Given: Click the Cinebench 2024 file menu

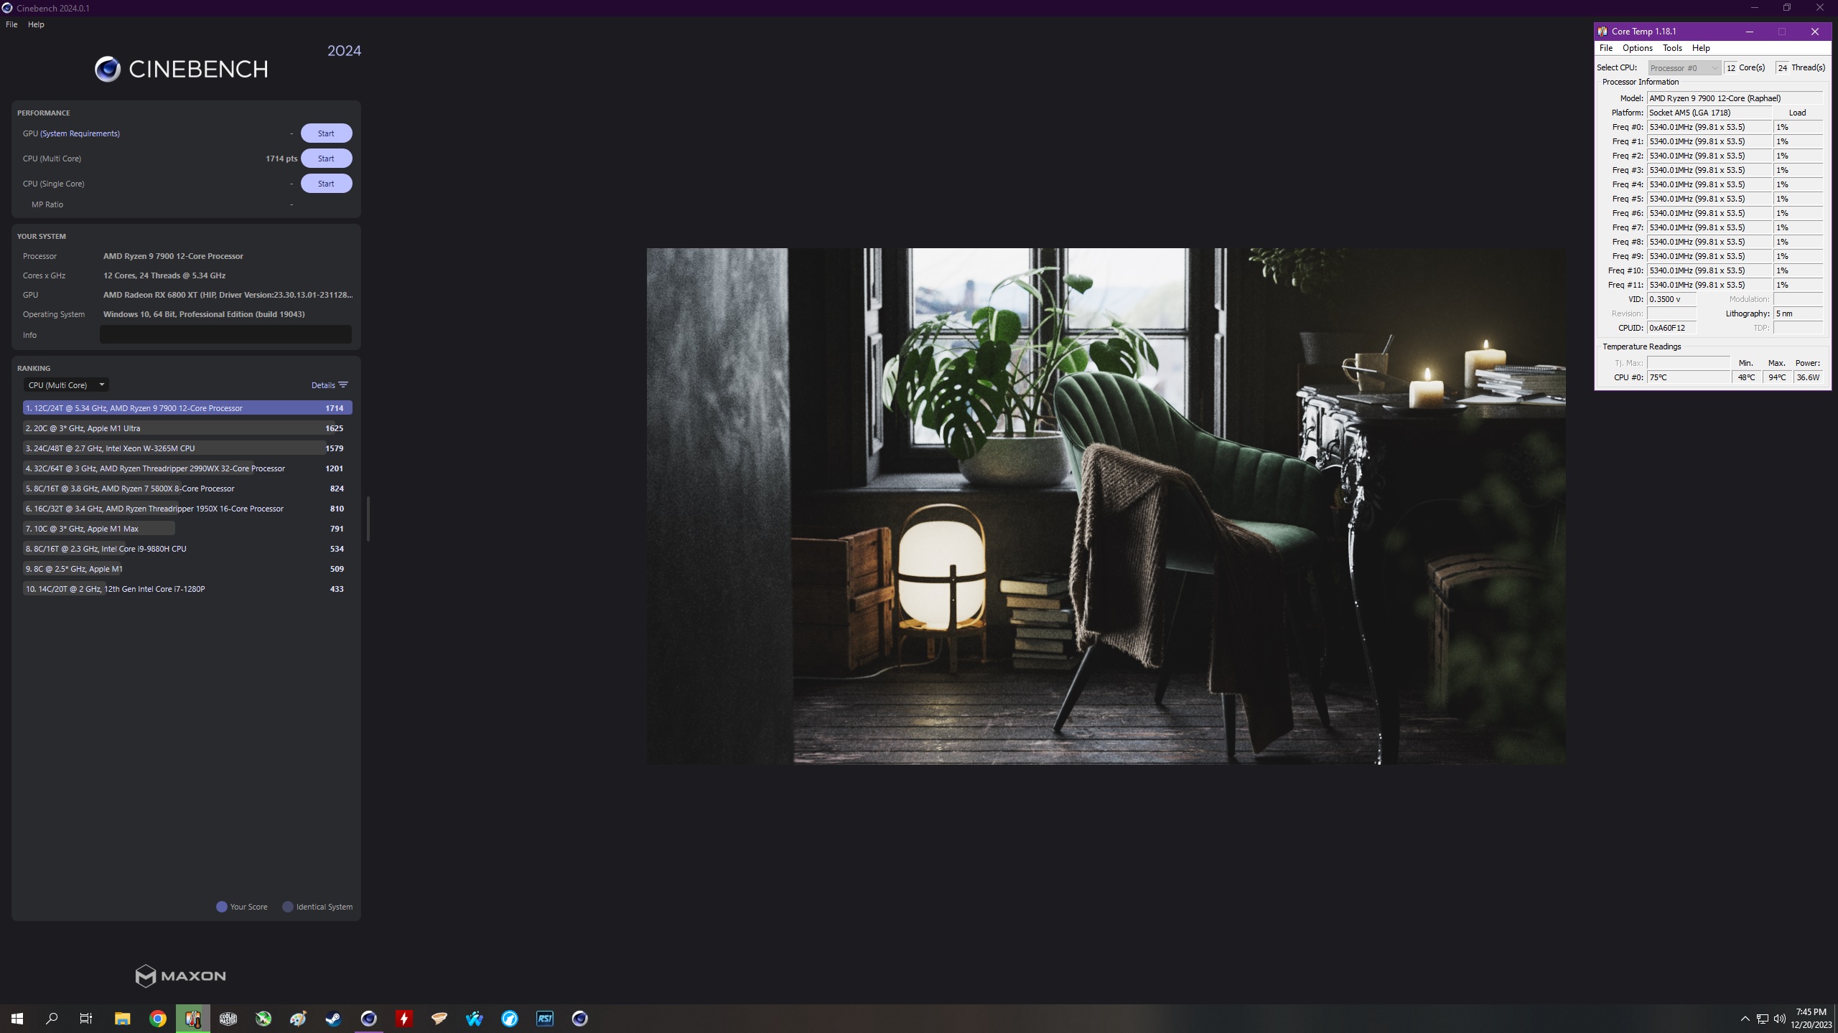Looking at the screenshot, I should click(11, 24).
